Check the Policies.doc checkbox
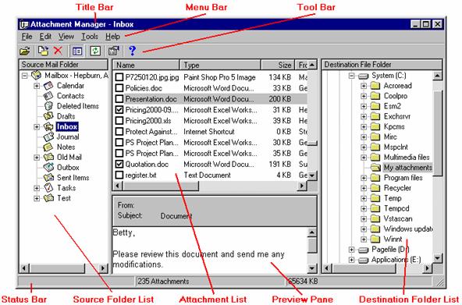This screenshot has width=462, height=305. pos(119,88)
